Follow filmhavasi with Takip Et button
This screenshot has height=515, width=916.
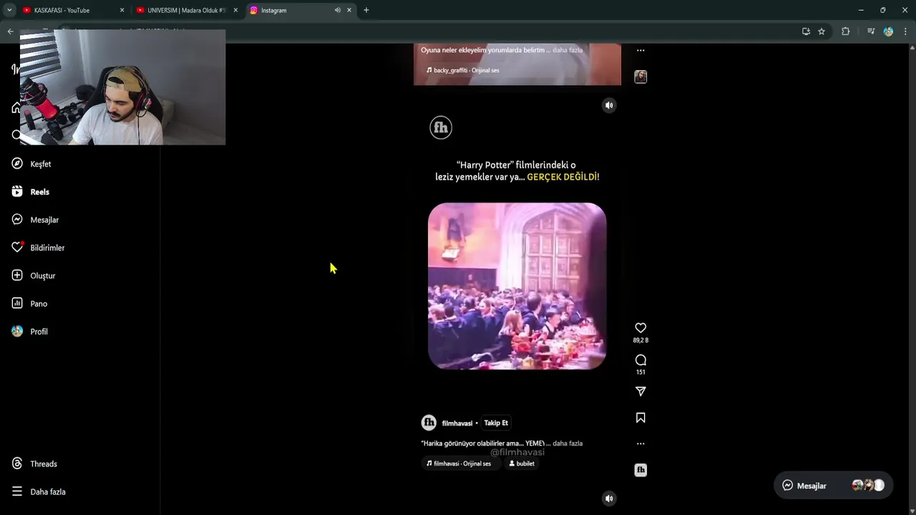tap(496, 423)
